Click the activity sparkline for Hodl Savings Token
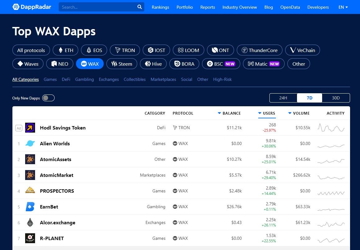The image size is (360, 250). pyautogui.click(x=331, y=128)
